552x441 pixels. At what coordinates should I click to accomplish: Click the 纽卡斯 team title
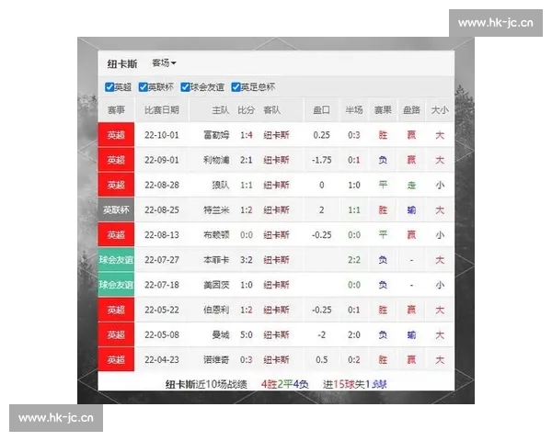(122, 64)
